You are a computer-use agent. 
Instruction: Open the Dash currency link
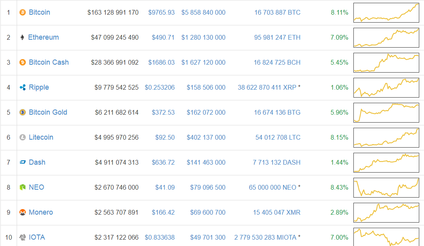tap(37, 162)
